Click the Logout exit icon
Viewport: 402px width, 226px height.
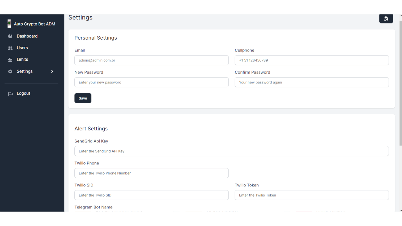point(10,94)
